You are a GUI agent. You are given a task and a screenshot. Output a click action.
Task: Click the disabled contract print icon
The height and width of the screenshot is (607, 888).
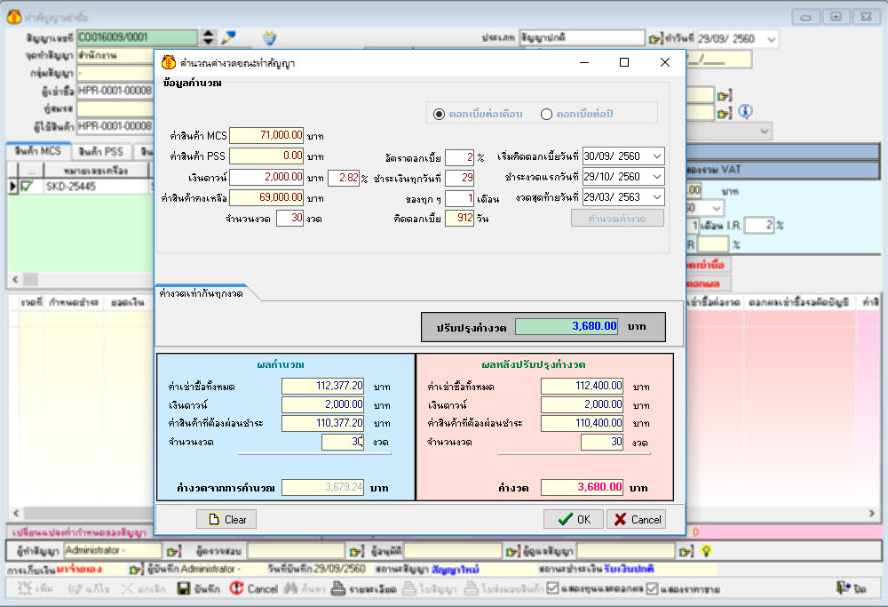409,588
